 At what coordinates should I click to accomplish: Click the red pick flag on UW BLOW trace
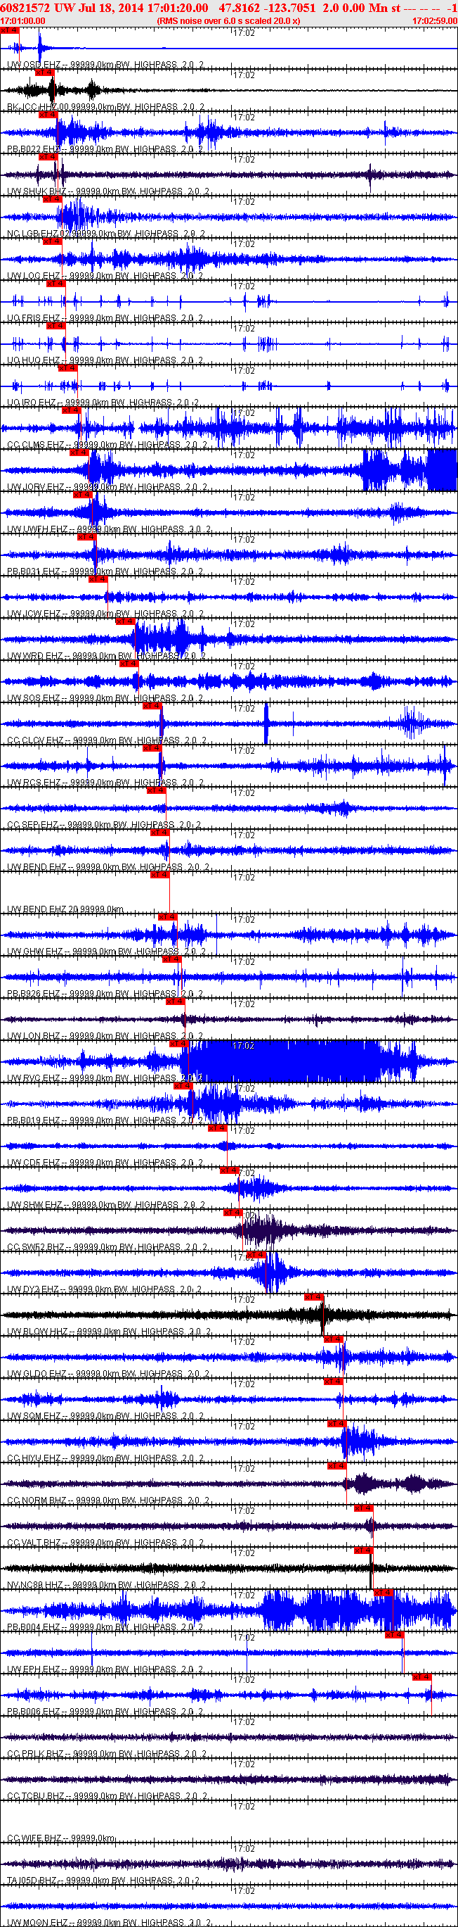[314, 1297]
